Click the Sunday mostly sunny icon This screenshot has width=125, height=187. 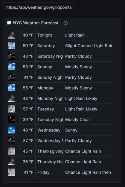click(11, 67)
